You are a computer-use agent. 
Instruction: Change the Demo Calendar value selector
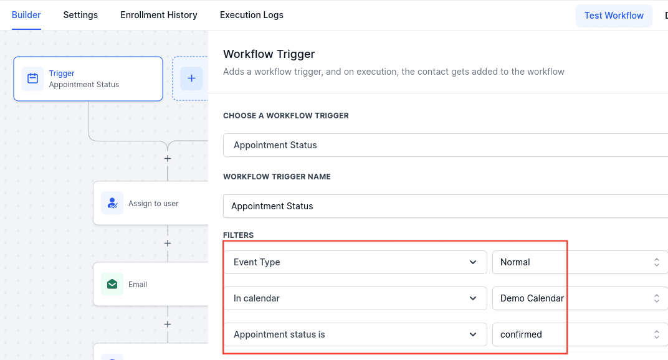click(580, 298)
